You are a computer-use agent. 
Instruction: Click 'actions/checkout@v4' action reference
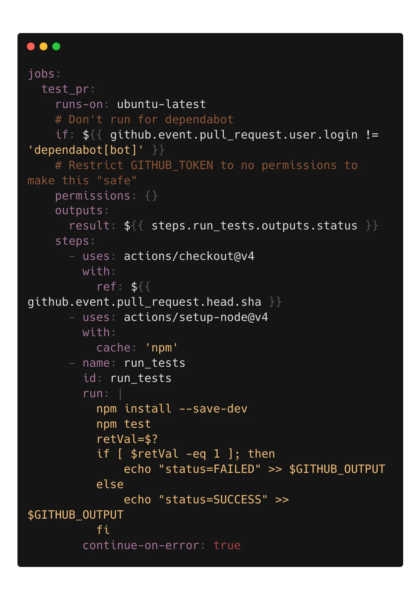[x=189, y=256]
